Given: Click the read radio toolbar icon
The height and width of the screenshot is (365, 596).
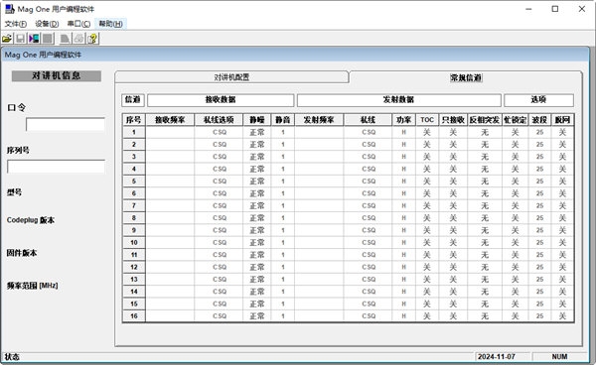Looking at the screenshot, I should tap(34, 39).
